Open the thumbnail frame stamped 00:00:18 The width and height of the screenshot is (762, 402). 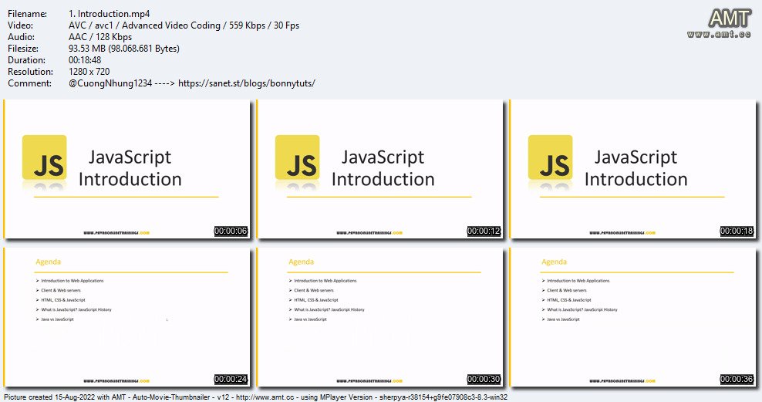tap(632, 169)
